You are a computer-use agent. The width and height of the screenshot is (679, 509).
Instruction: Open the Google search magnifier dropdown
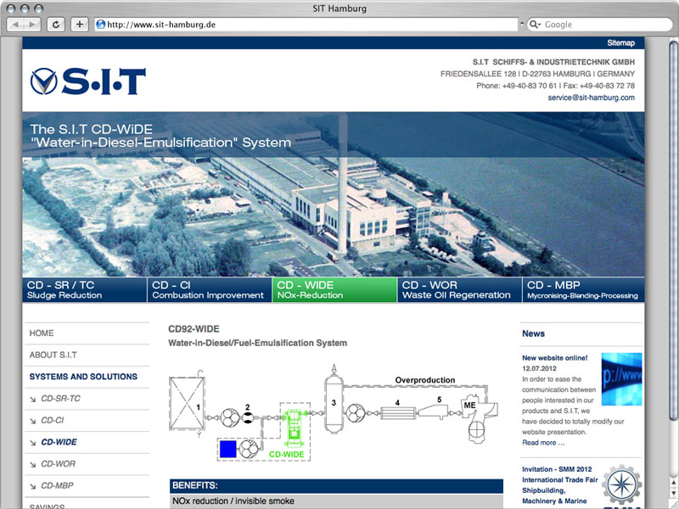tap(536, 25)
